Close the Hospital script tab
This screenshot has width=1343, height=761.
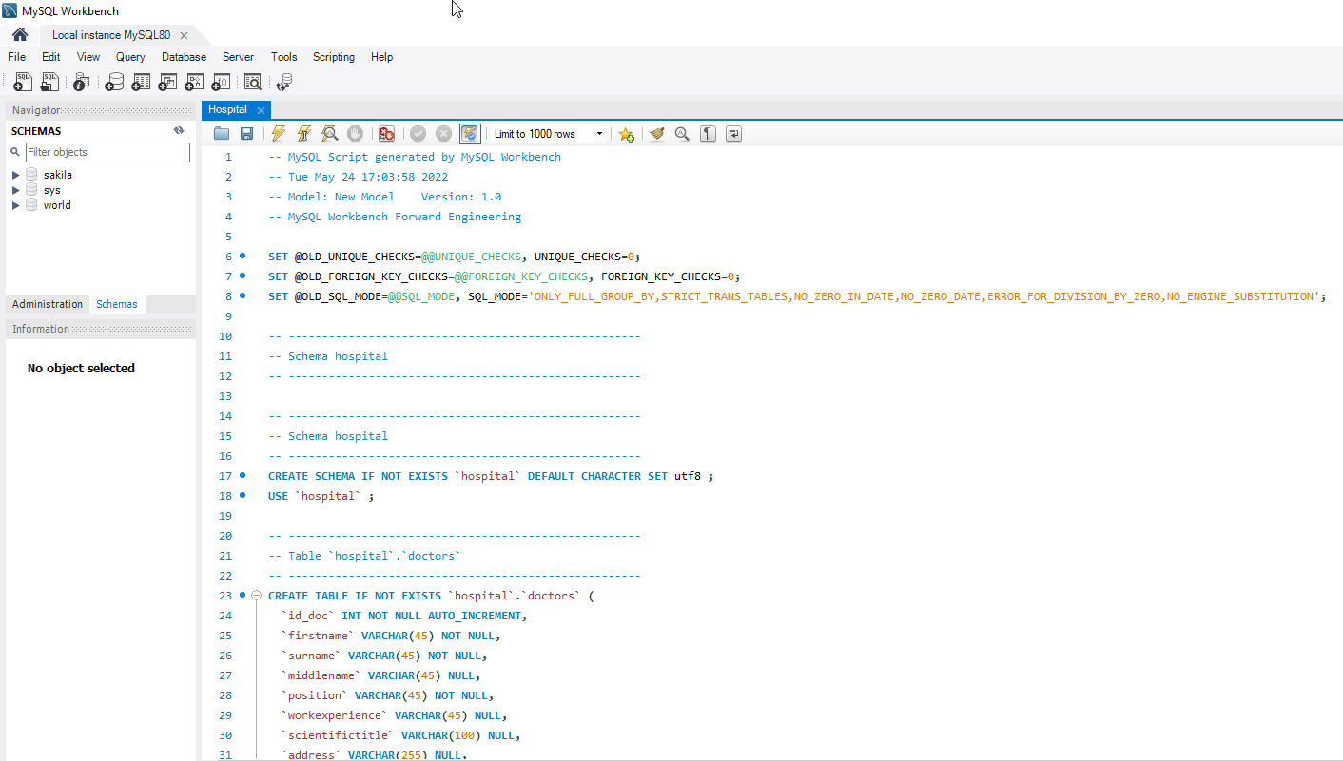click(x=261, y=110)
